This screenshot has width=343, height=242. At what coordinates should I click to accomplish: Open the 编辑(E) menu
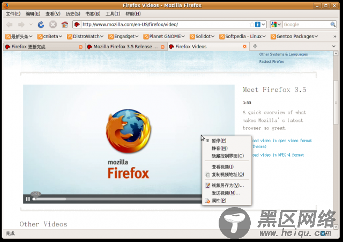tap(33, 14)
